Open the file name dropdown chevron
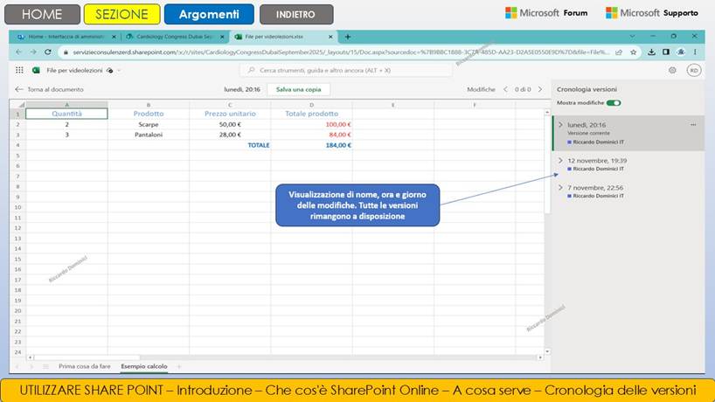 pyautogui.click(x=119, y=71)
